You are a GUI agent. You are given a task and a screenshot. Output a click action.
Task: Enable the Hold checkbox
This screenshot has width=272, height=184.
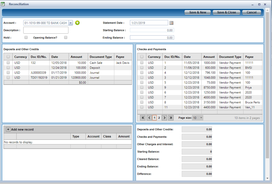point(26,37)
